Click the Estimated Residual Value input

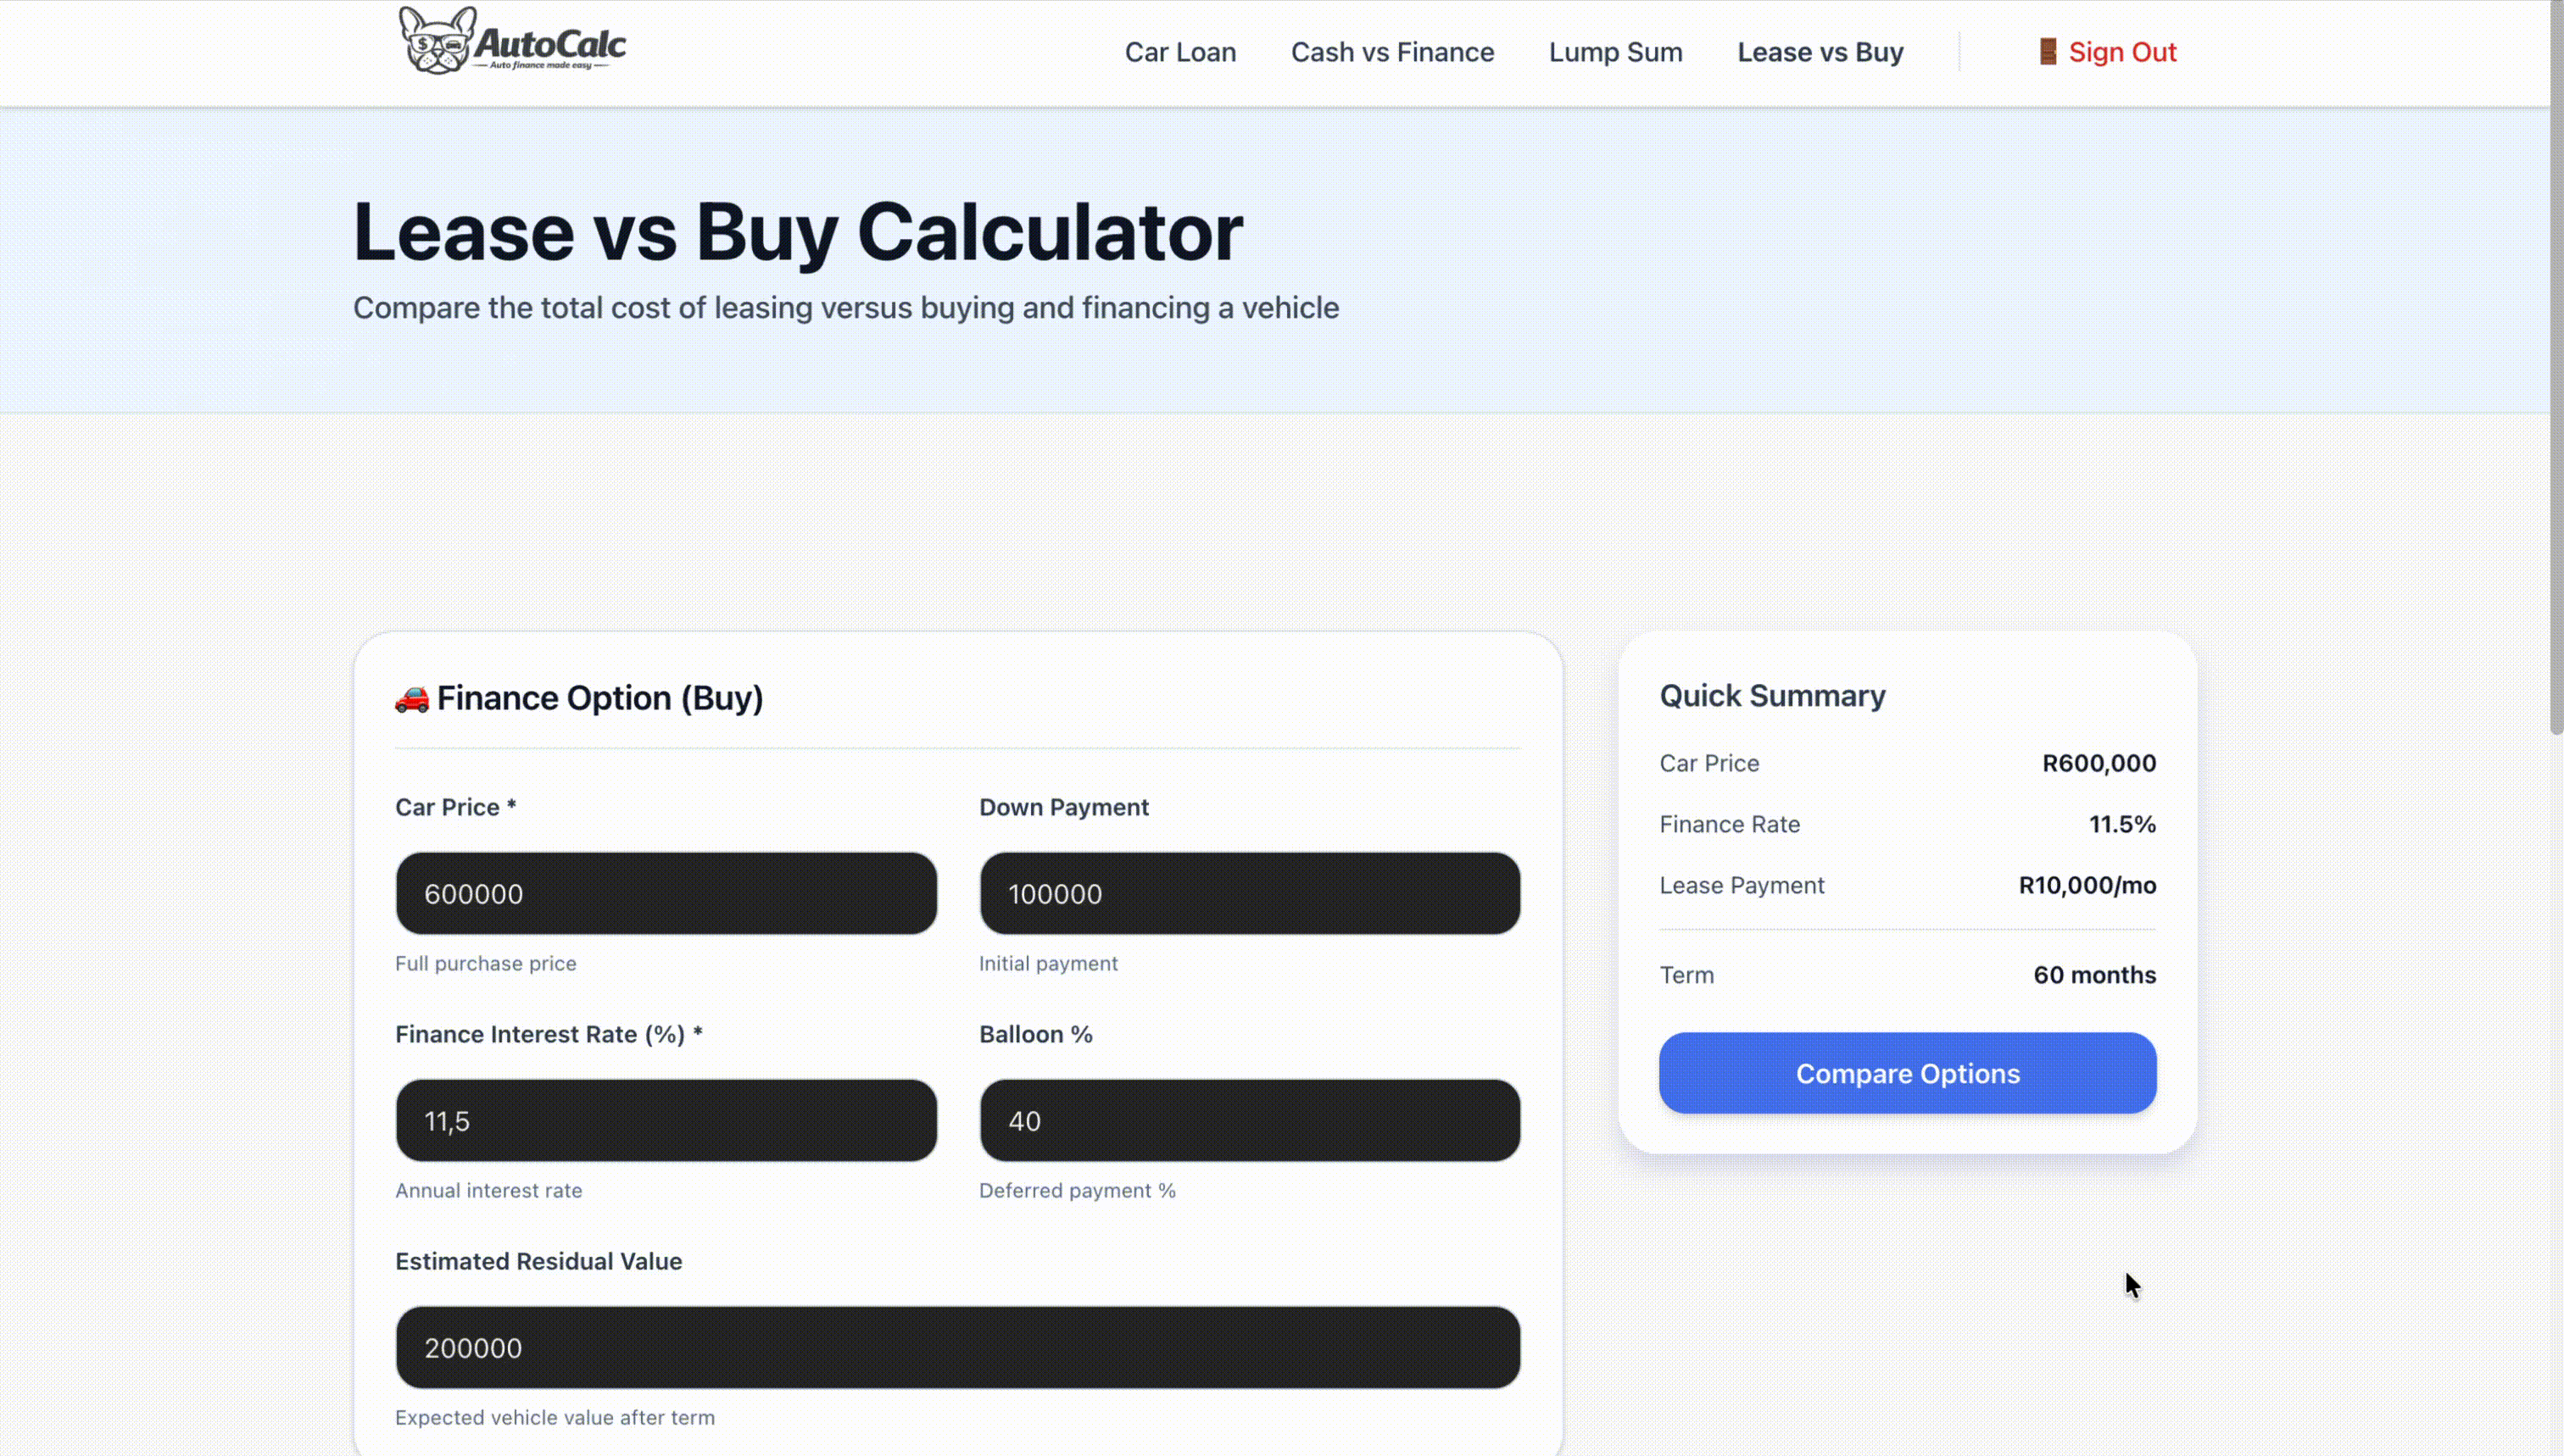957,1347
